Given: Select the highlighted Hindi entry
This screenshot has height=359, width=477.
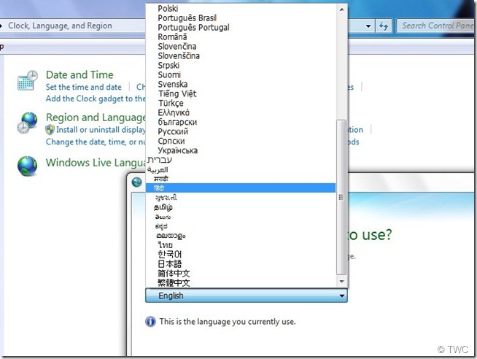Looking at the screenshot, I should tap(241, 188).
